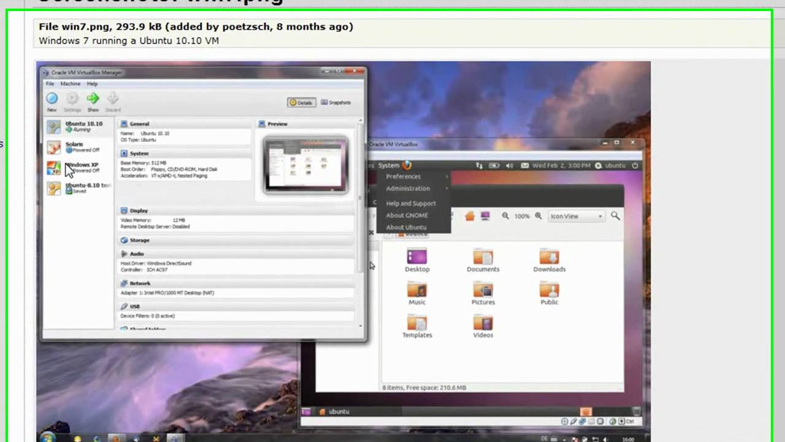Image resolution: width=785 pixels, height=442 pixels.
Task: Click the greyed Settings gear icon
Action: click(x=72, y=98)
